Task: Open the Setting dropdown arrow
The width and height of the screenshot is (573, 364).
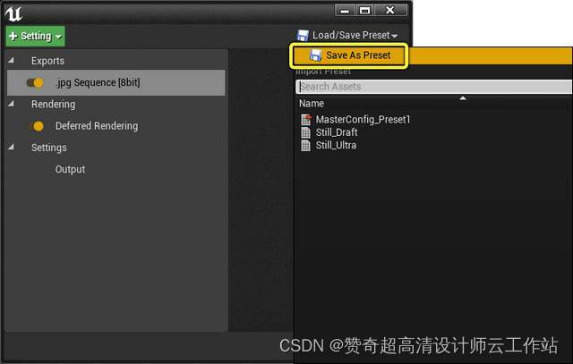Action: click(x=58, y=37)
